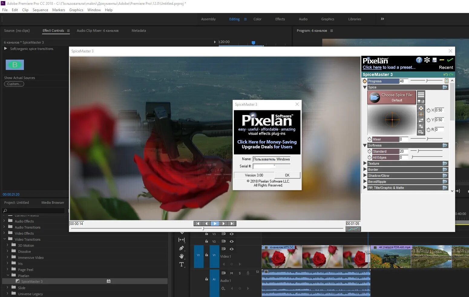The width and height of the screenshot is (469, 297).
Task: Collapse the Softness section
Action: click(x=365, y=145)
